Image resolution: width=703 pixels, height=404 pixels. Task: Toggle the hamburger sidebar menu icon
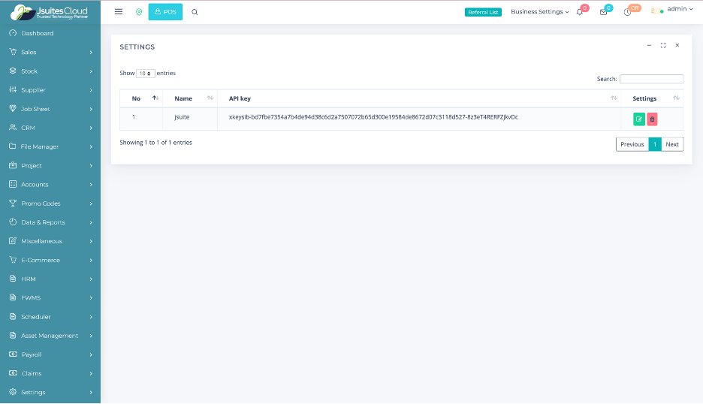click(119, 12)
